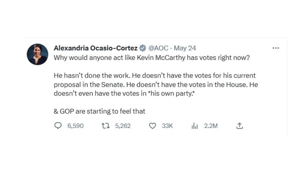
Task: Click the line "& GOP are starting to feel that"
Action: [x=99, y=111]
